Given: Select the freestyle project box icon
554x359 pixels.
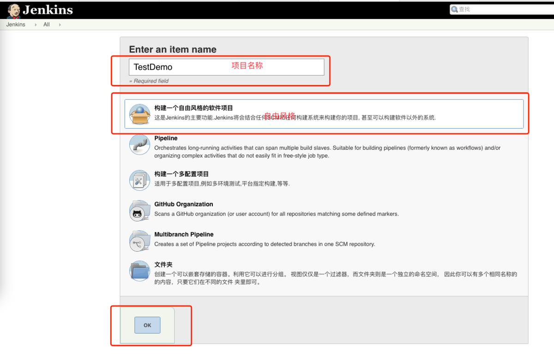Looking at the screenshot, I should pyautogui.click(x=139, y=114).
